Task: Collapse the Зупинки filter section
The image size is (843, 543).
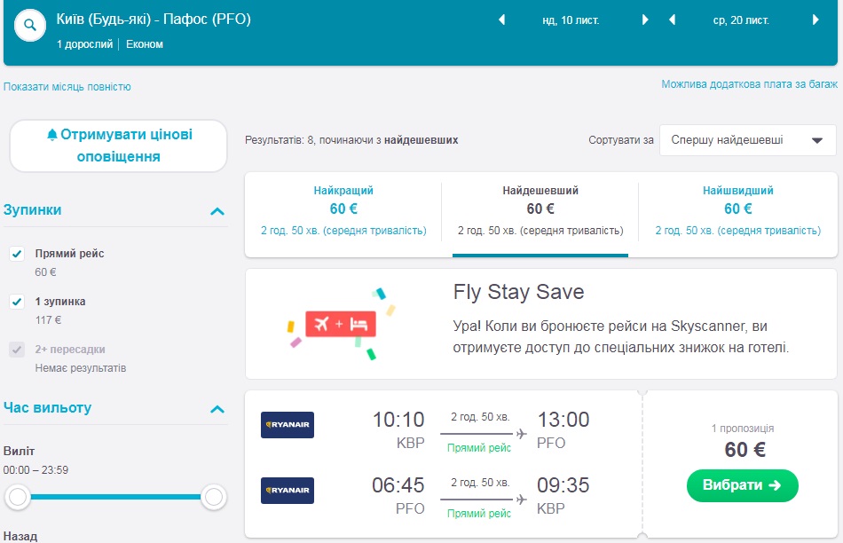Action: (217, 211)
